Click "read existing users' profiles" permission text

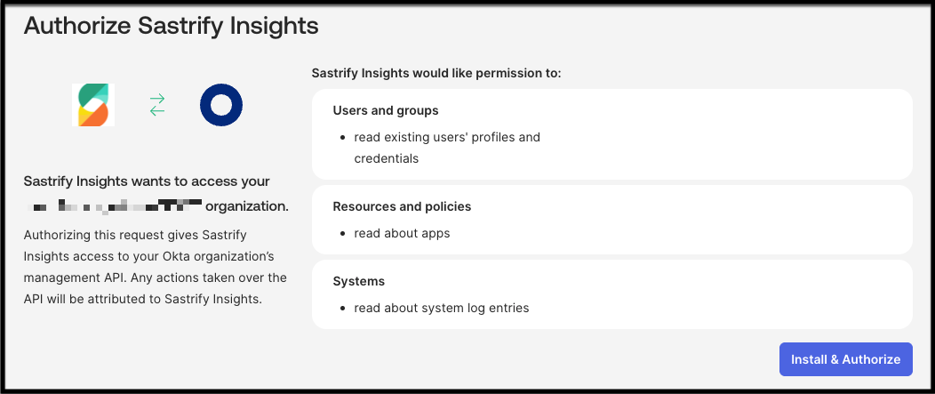click(x=446, y=137)
